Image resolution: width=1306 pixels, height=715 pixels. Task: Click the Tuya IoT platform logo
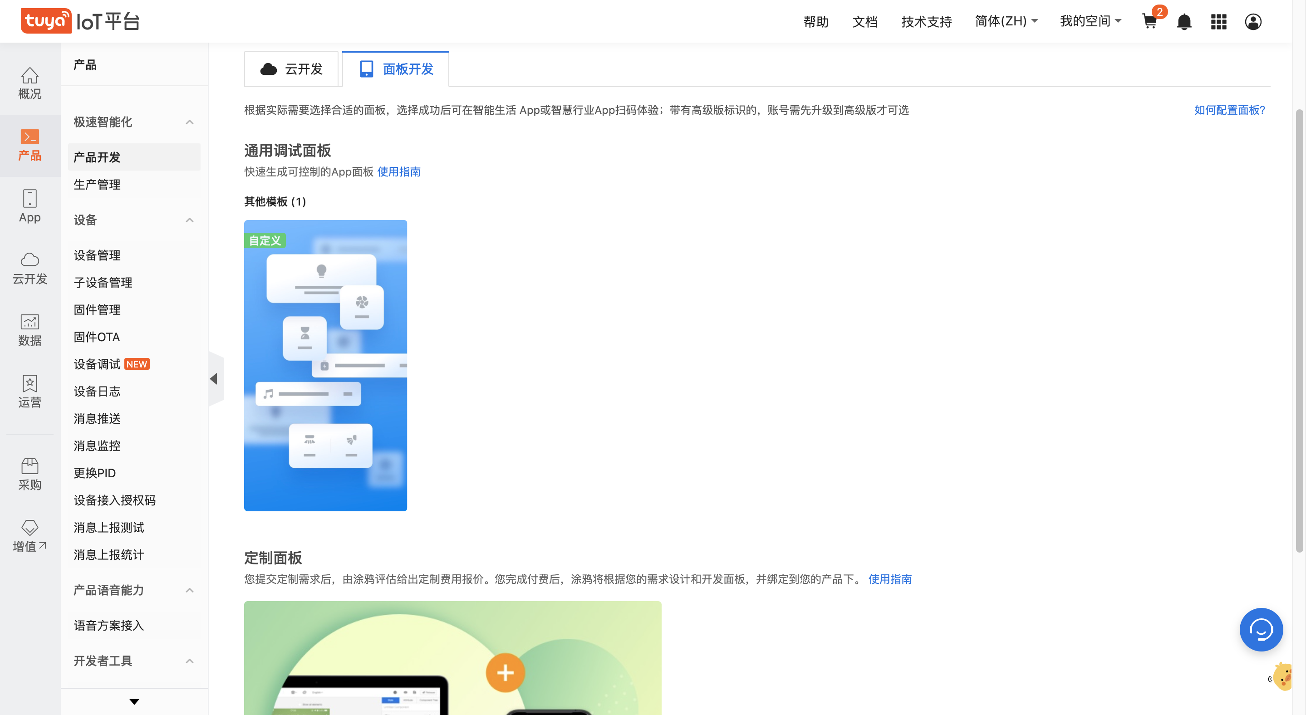80,21
